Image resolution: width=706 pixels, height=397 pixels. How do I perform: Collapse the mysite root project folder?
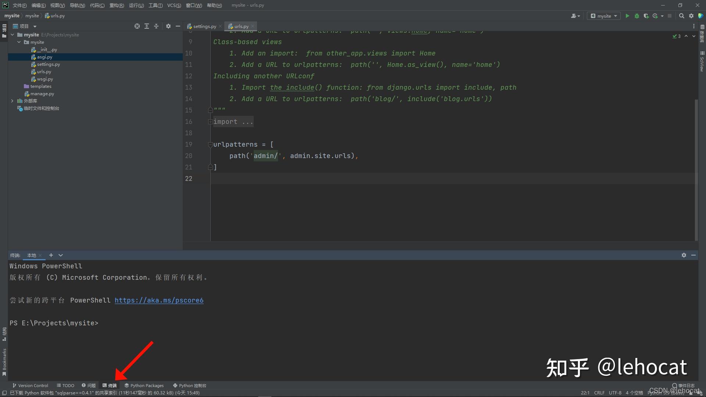(x=12, y=35)
